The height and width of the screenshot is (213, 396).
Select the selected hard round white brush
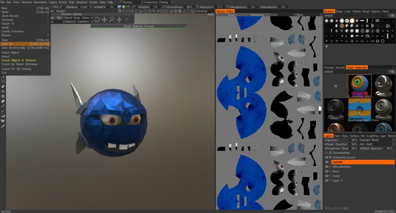pos(352,21)
